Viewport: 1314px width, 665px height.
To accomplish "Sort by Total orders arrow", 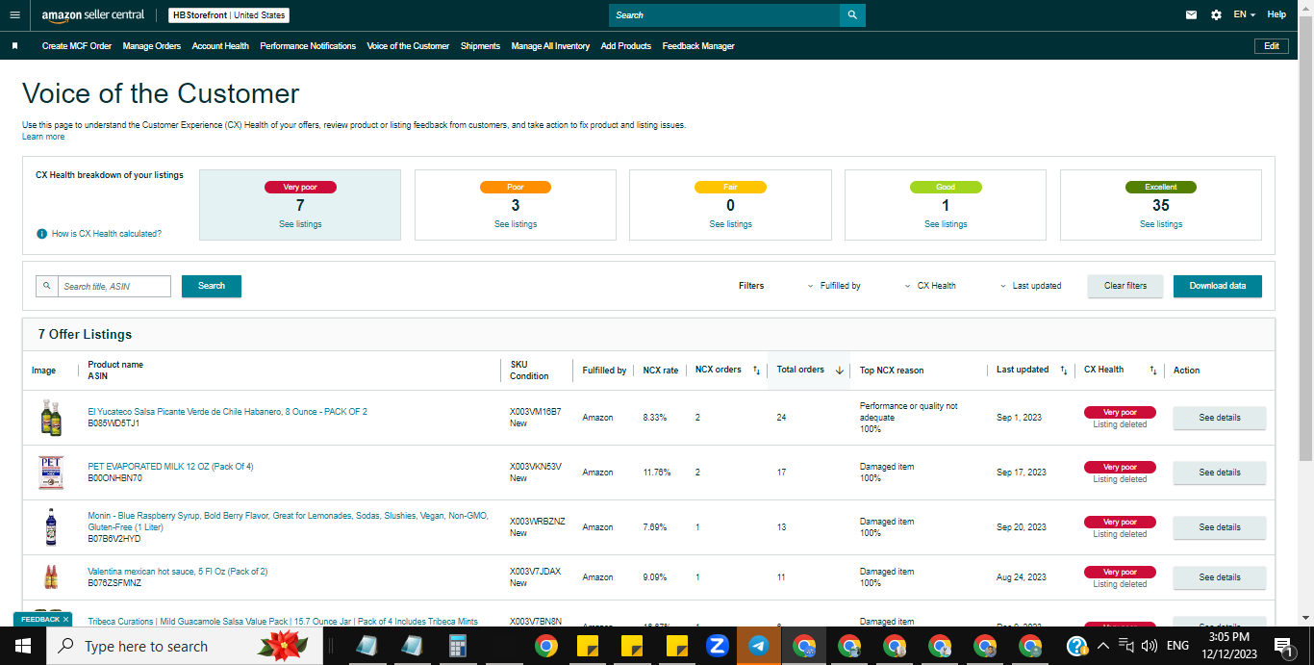I will coord(839,371).
